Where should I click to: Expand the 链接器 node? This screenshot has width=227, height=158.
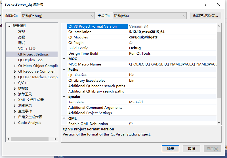[x=15, y=89]
